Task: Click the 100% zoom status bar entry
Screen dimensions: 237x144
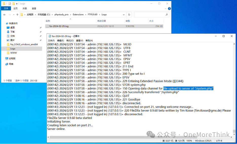Action: [x=189, y=141]
